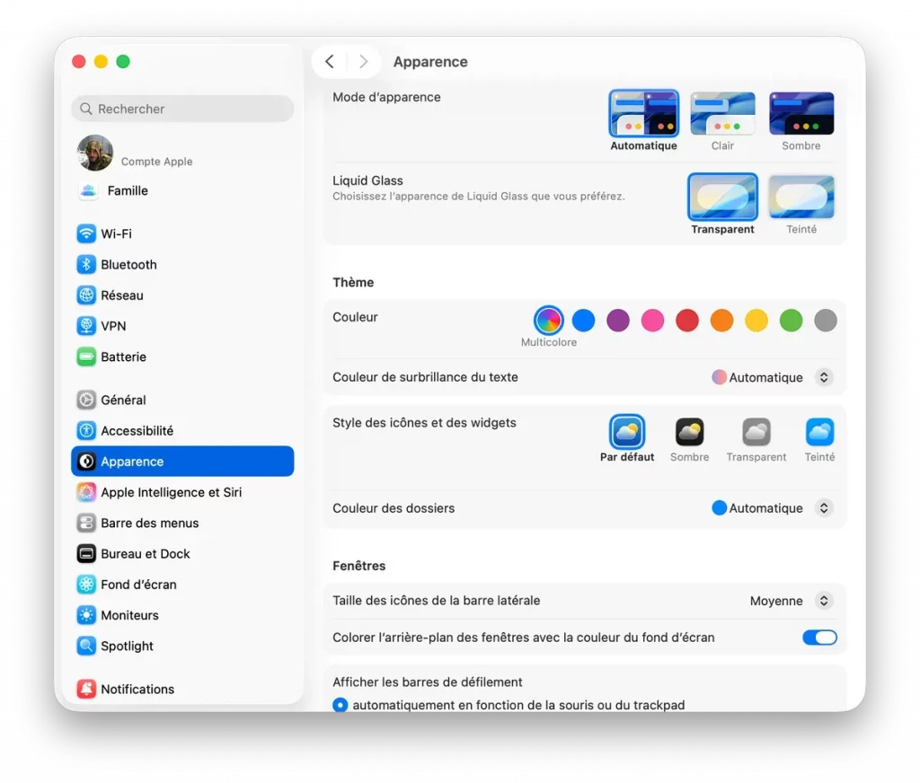
Task: Go back using the navigation arrow
Action: tap(330, 61)
